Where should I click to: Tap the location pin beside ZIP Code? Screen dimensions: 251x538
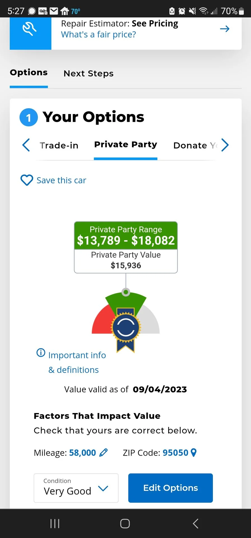click(194, 453)
